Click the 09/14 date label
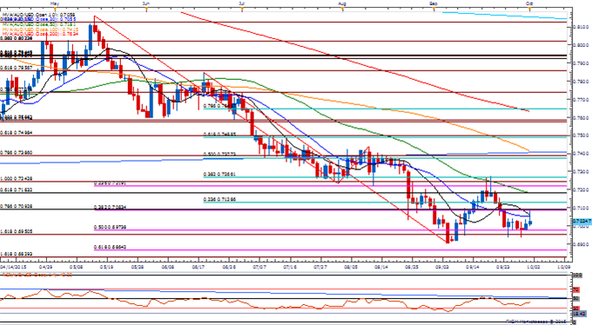 click(x=473, y=266)
